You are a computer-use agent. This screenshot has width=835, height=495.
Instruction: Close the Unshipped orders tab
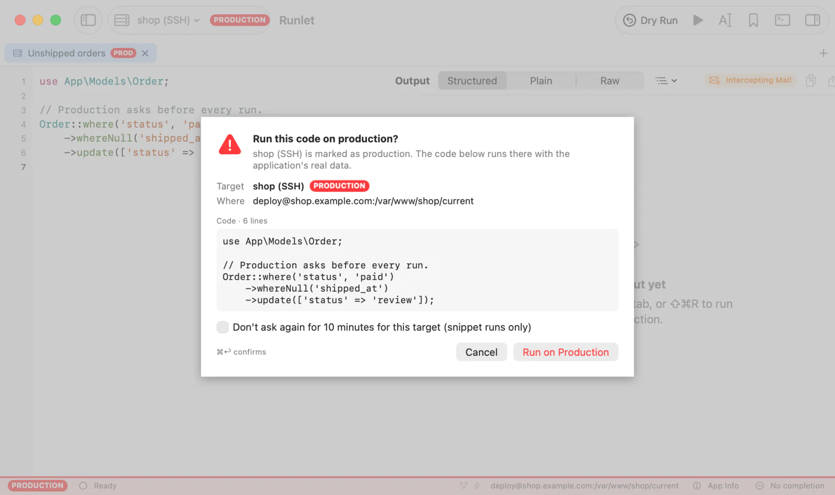click(145, 53)
